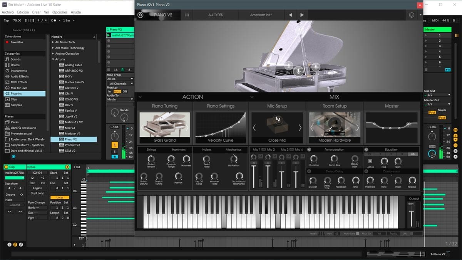The width and height of the screenshot is (462, 260).
Task: Click next microphone position arrow in Mic Setup
Action: pyautogui.click(x=300, y=128)
